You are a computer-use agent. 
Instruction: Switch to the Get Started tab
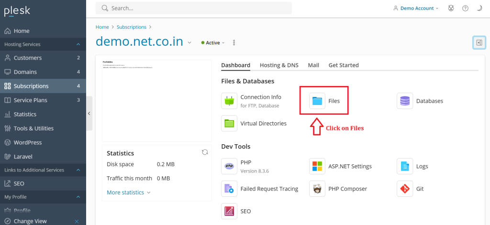coord(344,65)
